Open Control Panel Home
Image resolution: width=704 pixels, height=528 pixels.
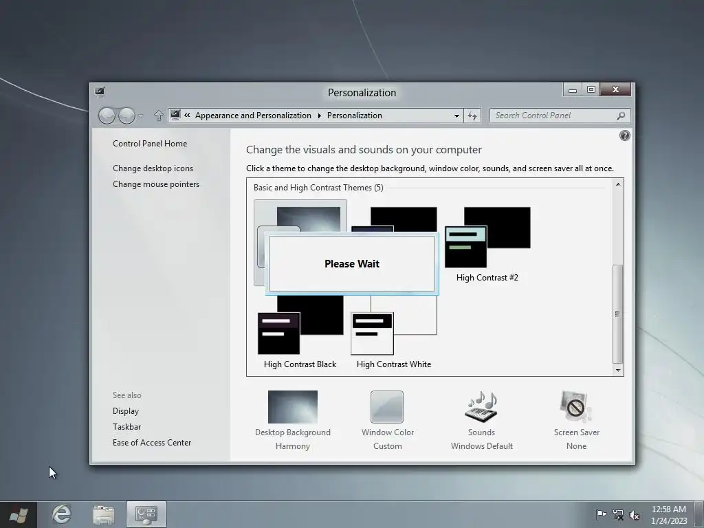pyautogui.click(x=150, y=144)
